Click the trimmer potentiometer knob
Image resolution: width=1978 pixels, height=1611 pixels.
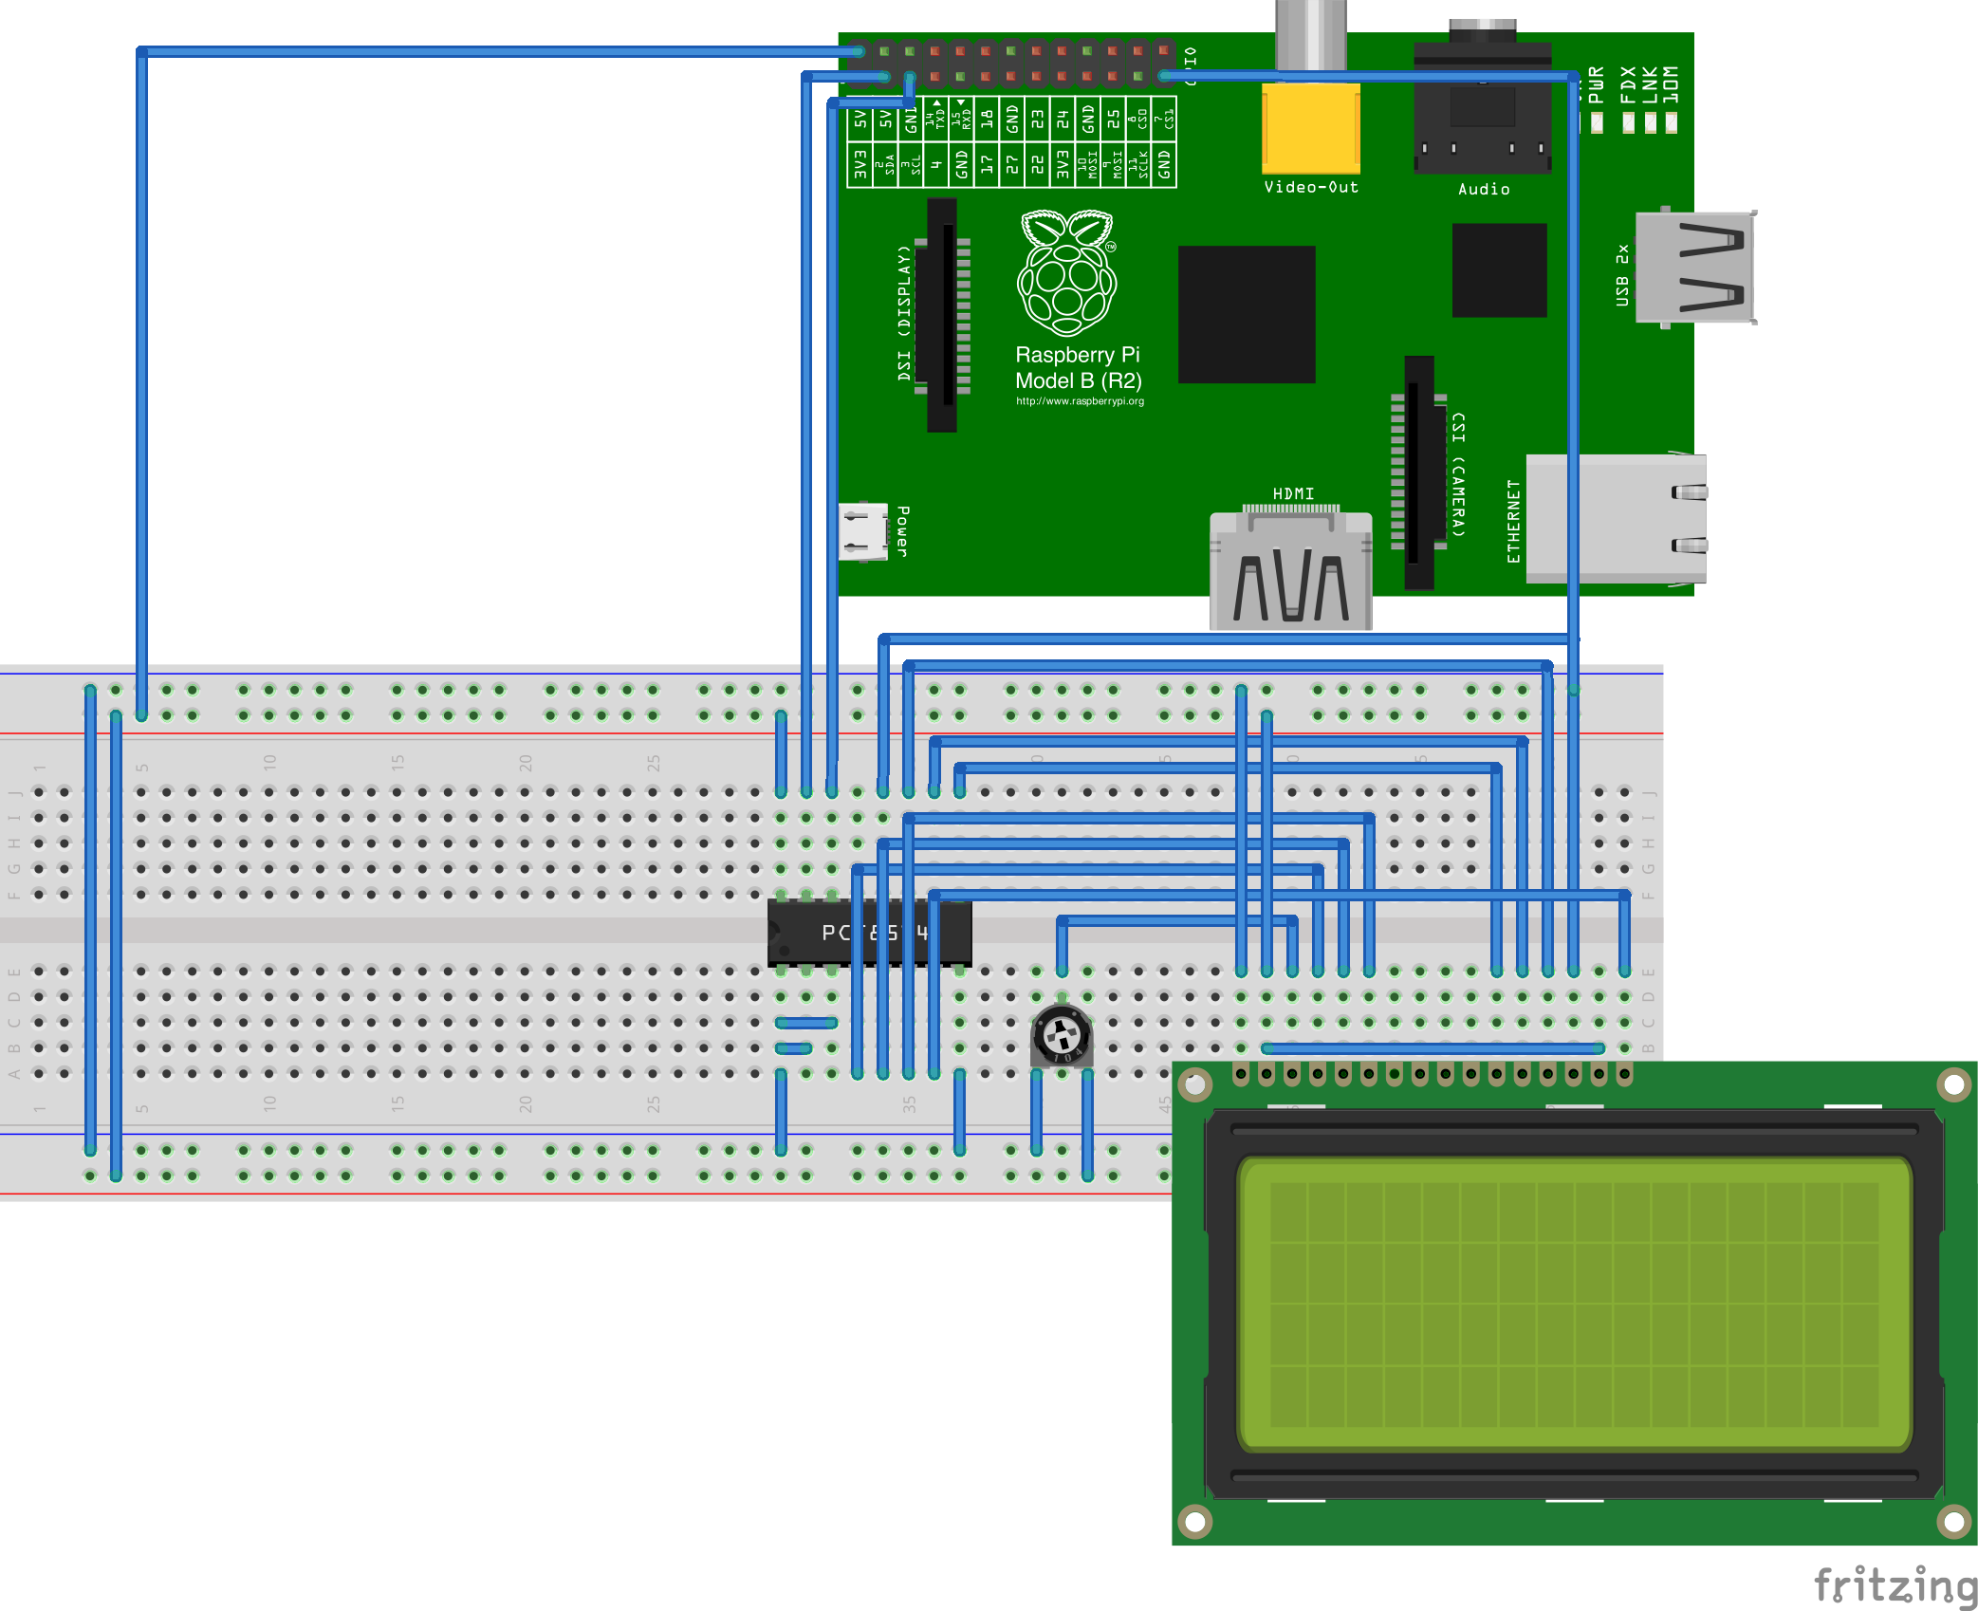[x=1062, y=1034]
